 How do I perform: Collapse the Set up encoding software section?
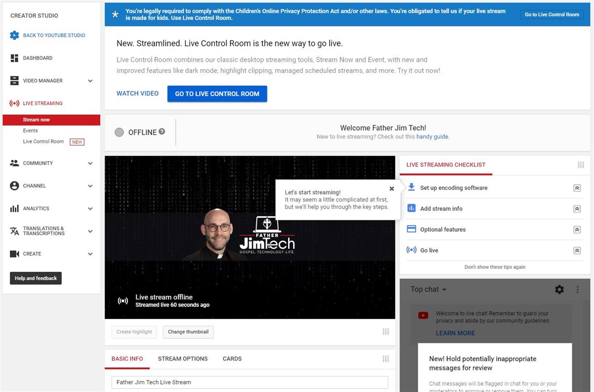point(577,188)
